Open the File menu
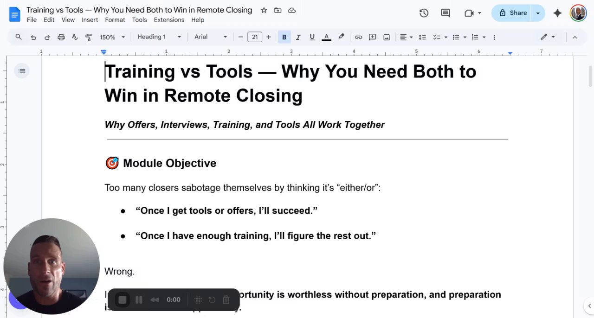Viewport: 594px width, 318px height. [32, 20]
